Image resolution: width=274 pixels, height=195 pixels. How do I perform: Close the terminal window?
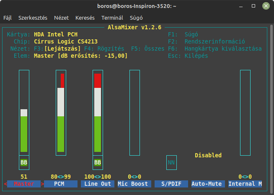266,6
